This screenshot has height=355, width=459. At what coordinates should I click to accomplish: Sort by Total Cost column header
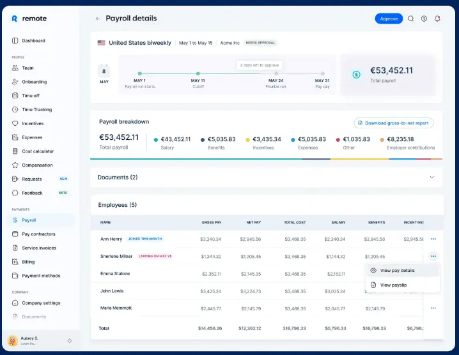(295, 222)
